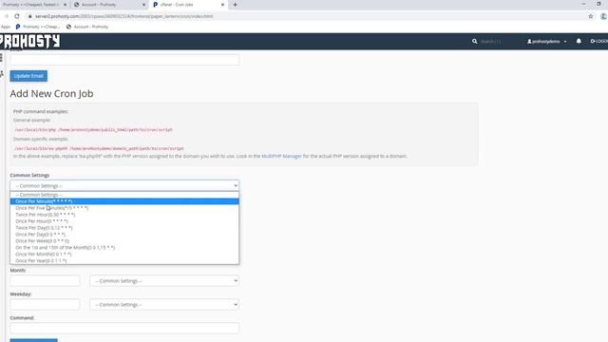Select On the 1st and 15th of the Month
Image resolution: width=608 pixels, height=342 pixels.
pyautogui.click(x=124, y=247)
